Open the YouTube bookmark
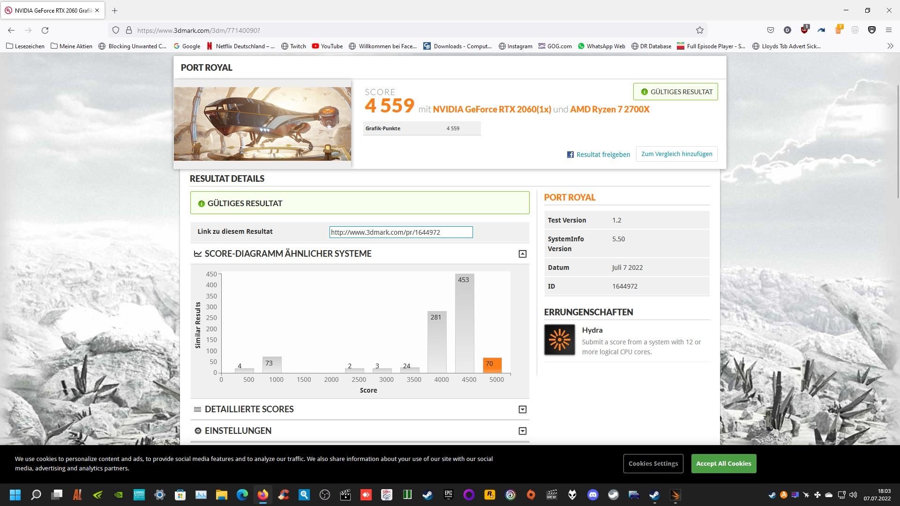 click(327, 46)
